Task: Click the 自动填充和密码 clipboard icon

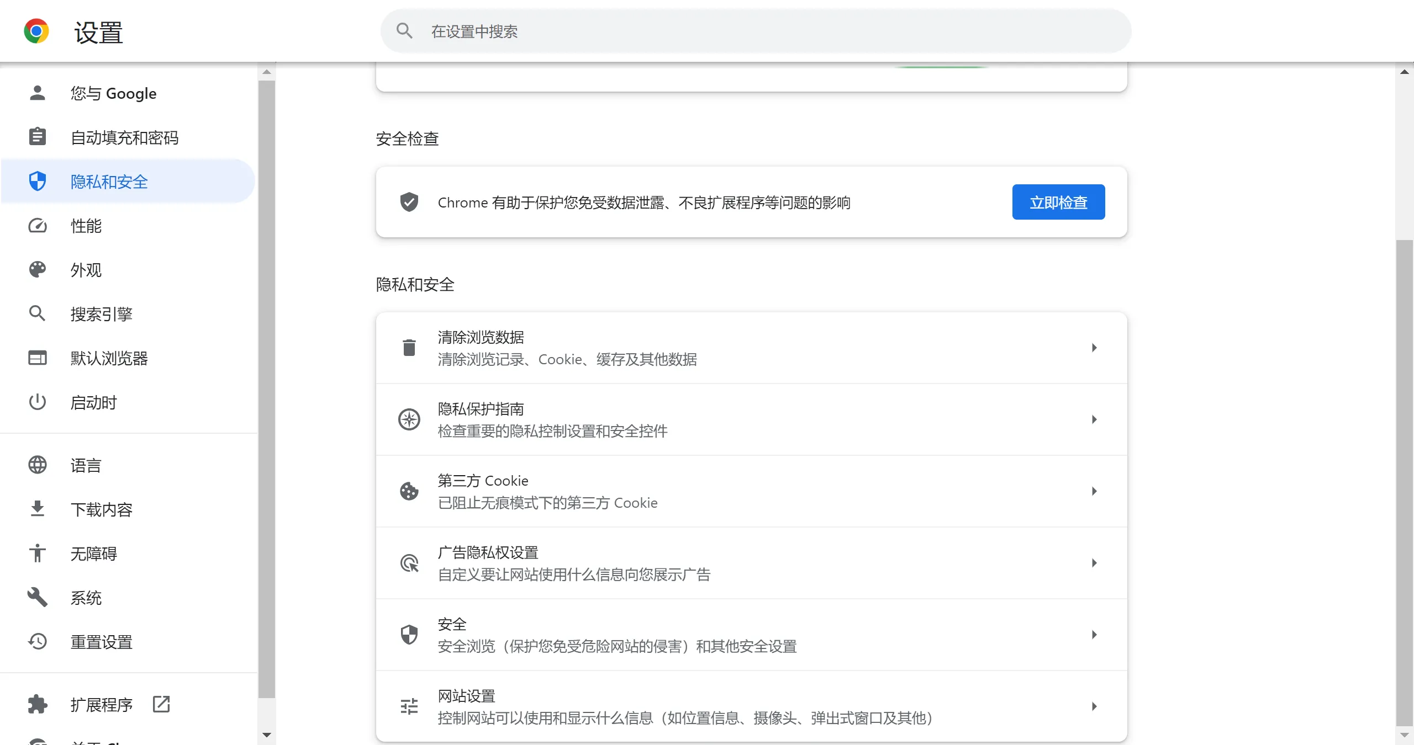Action: 37,137
